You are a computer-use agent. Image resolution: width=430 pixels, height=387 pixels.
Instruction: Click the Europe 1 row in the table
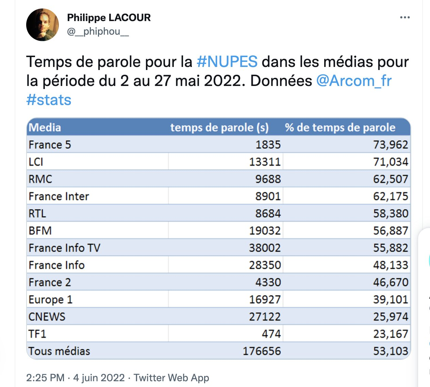click(218, 299)
